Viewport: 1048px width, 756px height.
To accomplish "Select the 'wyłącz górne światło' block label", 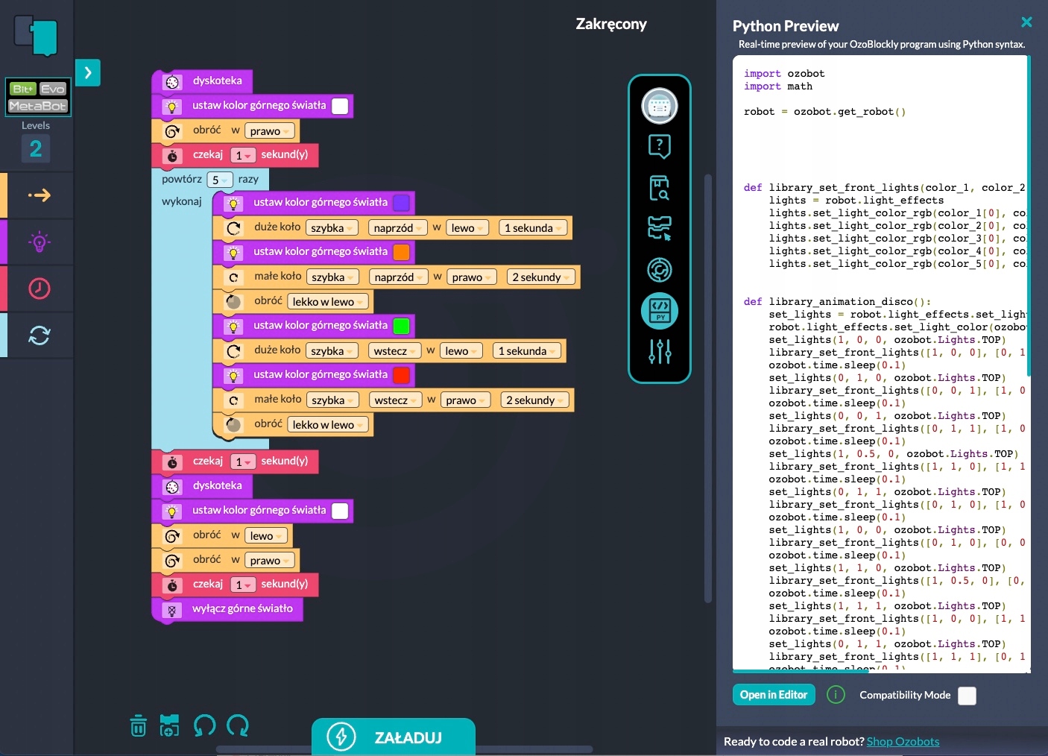I will (x=242, y=608).
